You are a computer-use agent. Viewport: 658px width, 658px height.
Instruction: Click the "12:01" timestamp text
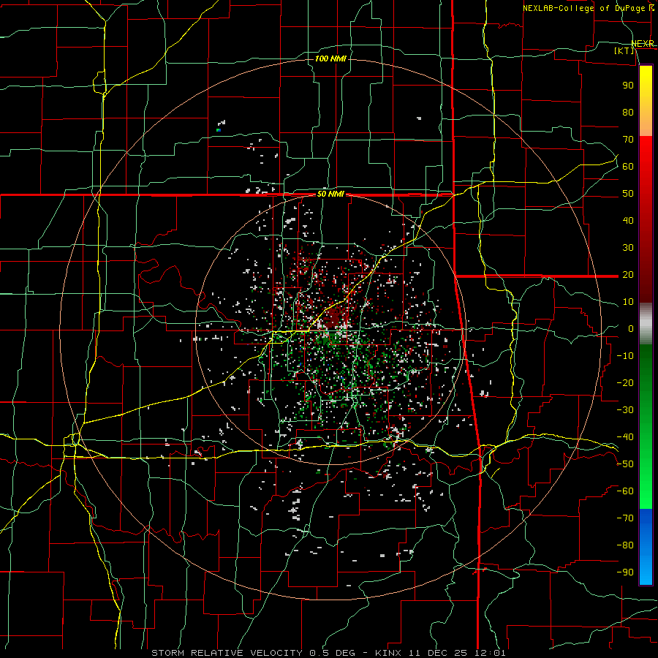pyautogui.click(x=490, y=653)
